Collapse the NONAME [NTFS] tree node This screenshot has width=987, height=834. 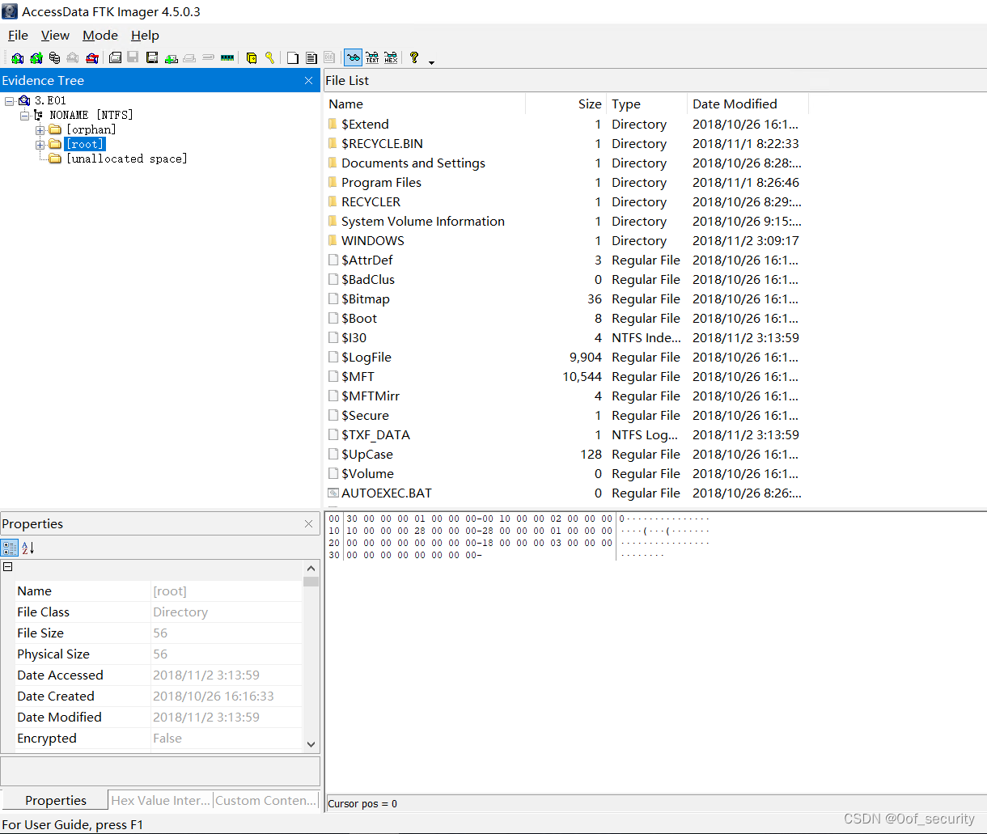point(24,116)
